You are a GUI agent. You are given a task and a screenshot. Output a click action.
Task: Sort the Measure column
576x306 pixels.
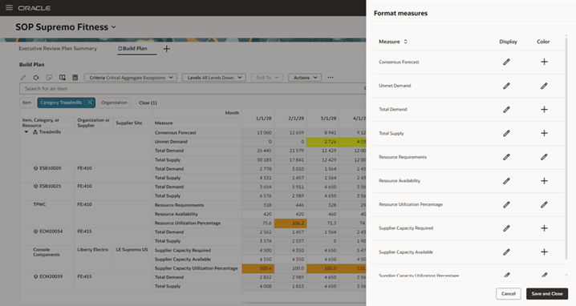[406, 42]
